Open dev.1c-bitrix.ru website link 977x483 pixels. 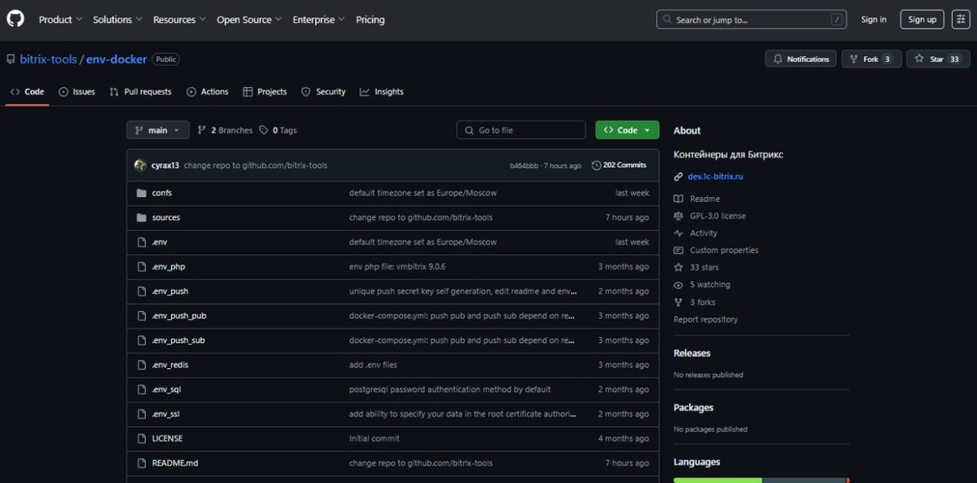tap(716, 177)
